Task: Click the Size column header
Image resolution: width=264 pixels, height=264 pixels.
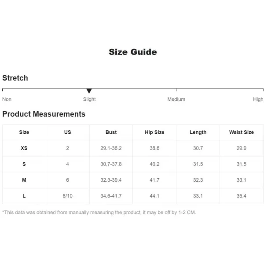Action: (24, 132)
